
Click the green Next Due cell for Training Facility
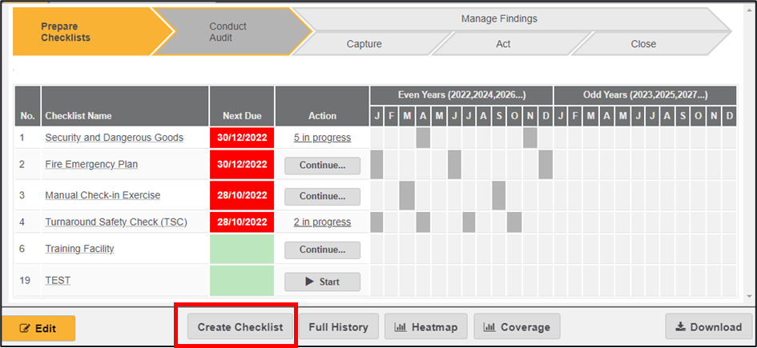241,249
